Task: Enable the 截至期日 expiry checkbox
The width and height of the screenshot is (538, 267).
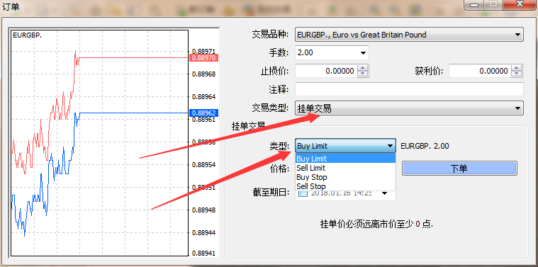Action: [x=303, y=193]
